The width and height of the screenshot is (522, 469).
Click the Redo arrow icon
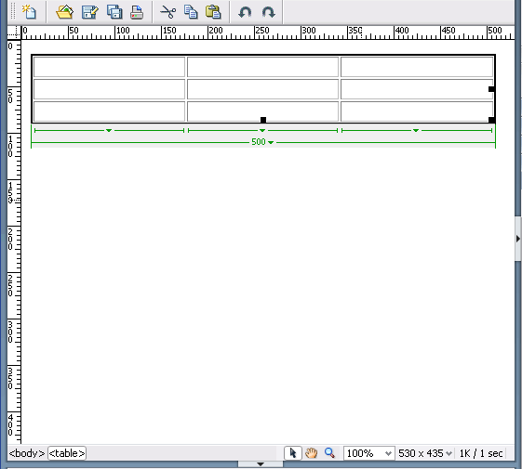(x=268, y=12)
